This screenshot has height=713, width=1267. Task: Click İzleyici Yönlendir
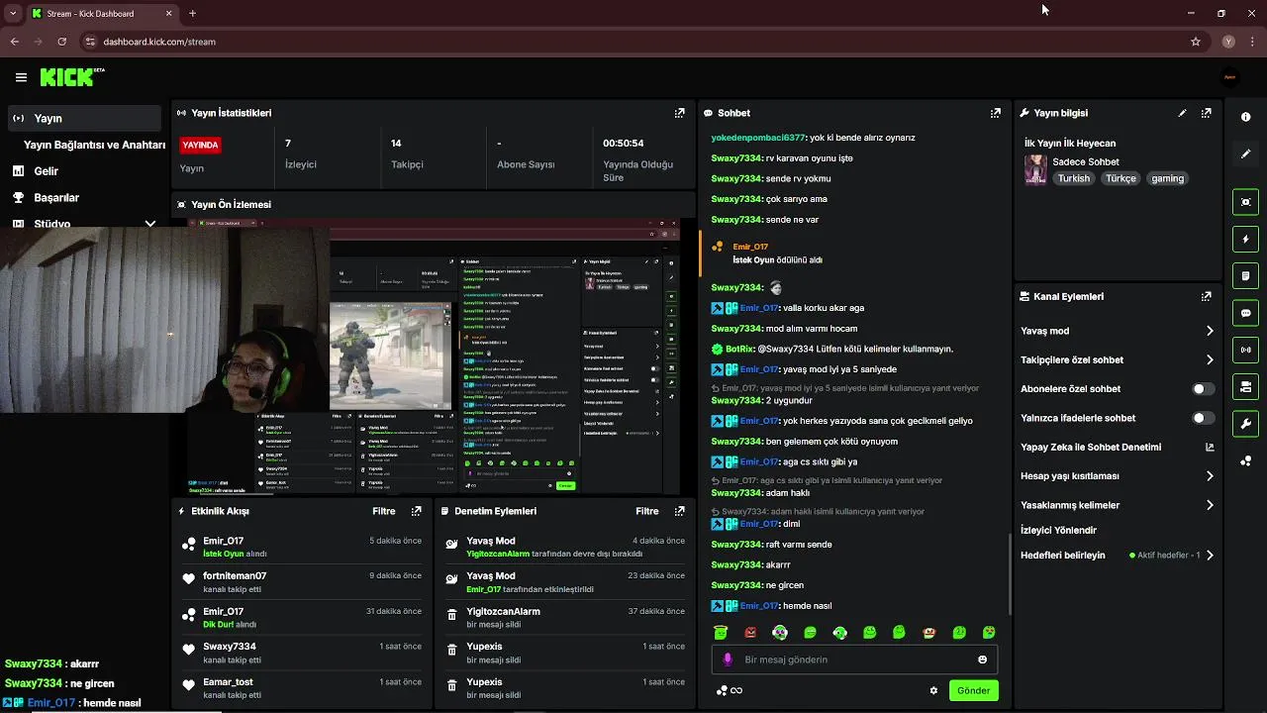(1058, 530)
